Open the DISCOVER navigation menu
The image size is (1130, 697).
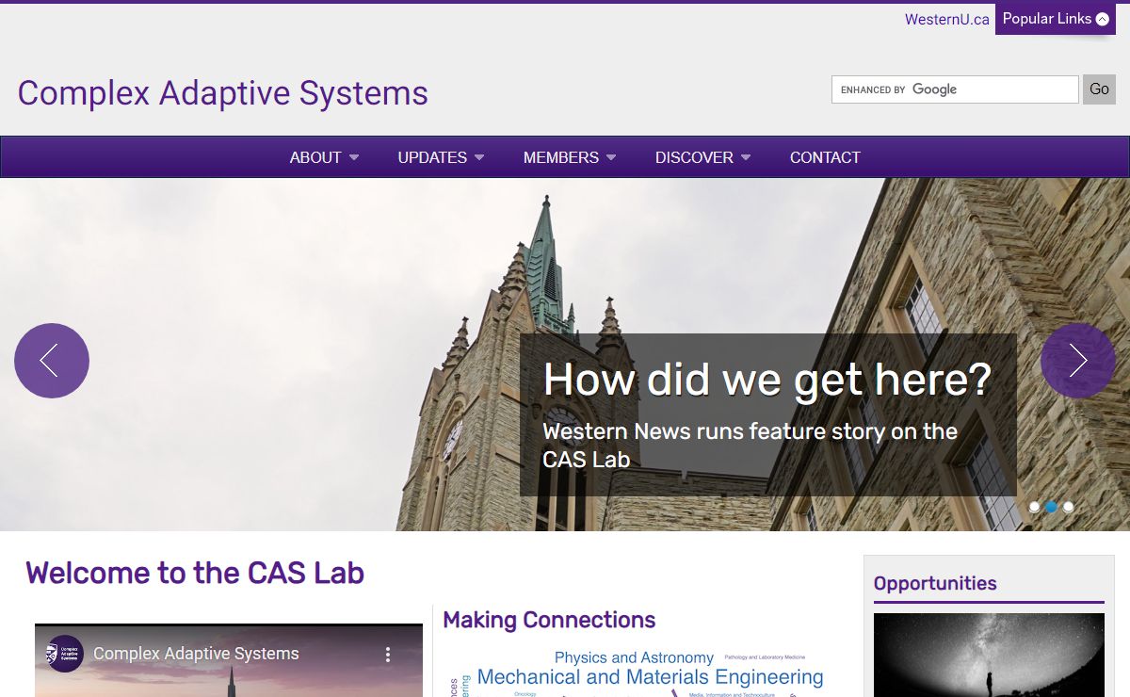[x=702, y=157]
